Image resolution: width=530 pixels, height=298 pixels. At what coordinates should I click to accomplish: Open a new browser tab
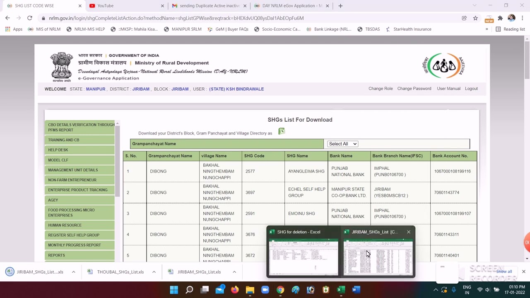pyautogui.click(x=340, y=6)
